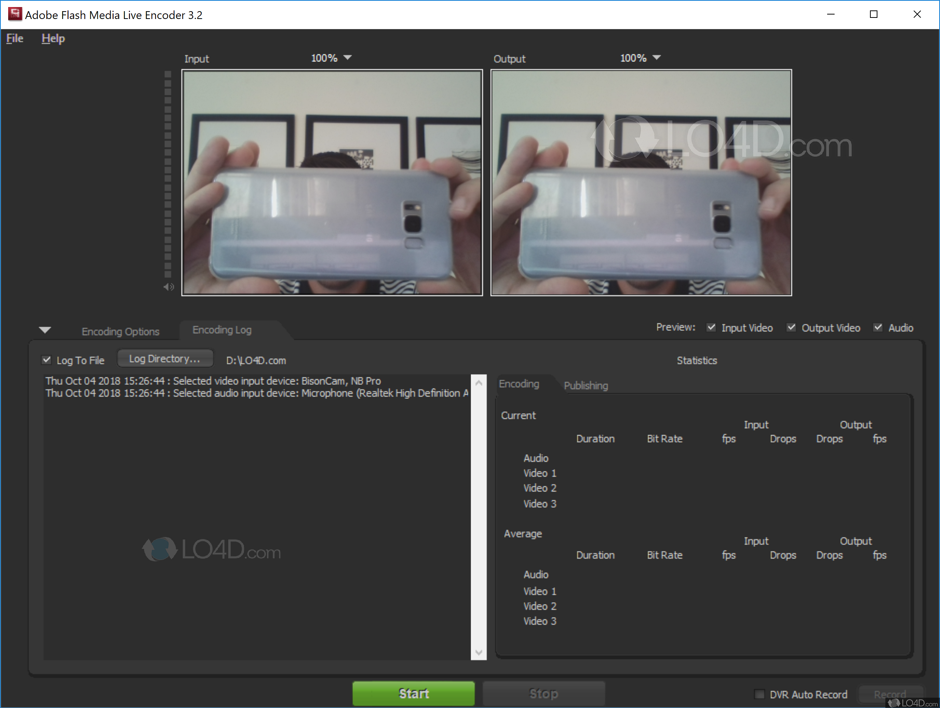Screen dimensions: 940x708
Task: Open the Output zoom 100% dropdown
Action: click(x=656, y=57)
